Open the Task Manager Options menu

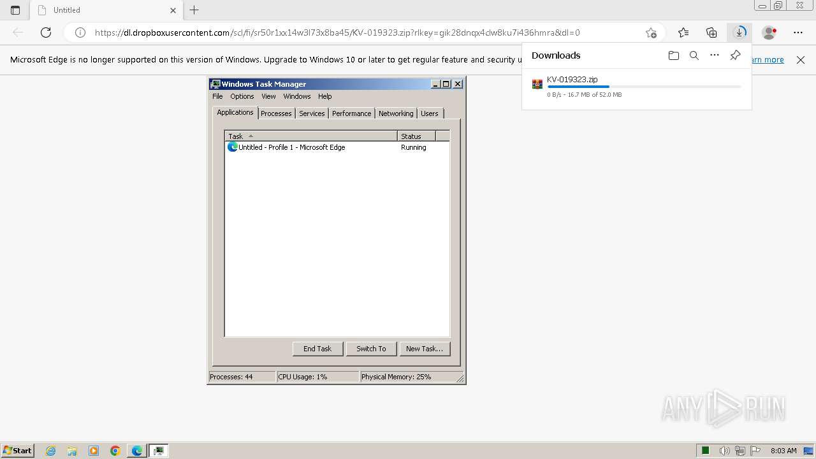pos(242,96)
